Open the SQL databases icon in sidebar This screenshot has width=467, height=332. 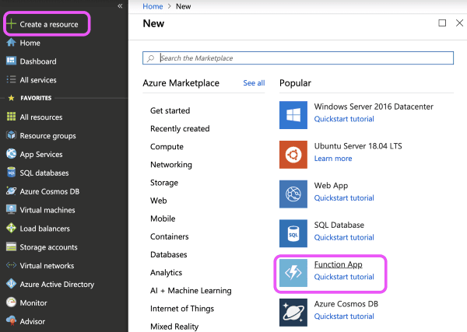11,173
